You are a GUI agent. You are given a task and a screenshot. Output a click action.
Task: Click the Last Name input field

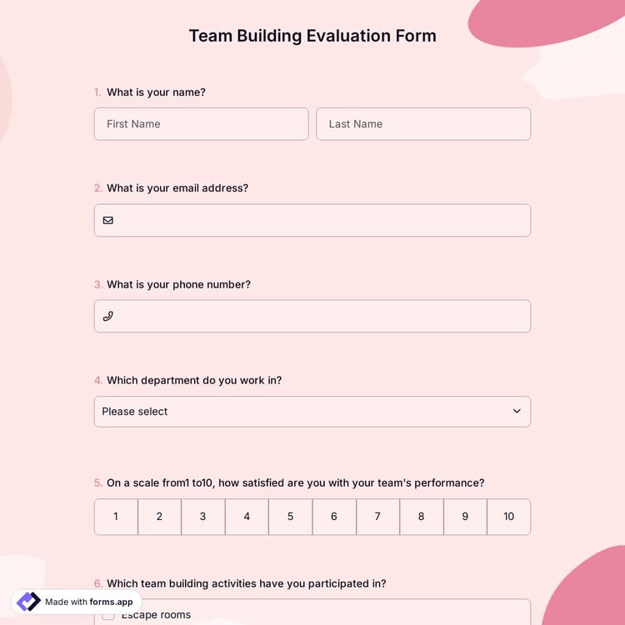click(x=423, y=124)
